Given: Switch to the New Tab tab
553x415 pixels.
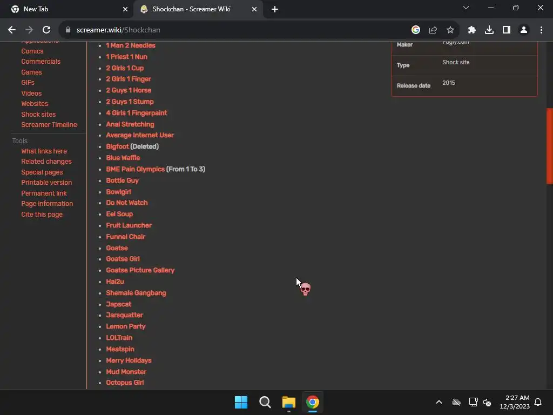Looking at the screenshot, I should click(67, 9).
